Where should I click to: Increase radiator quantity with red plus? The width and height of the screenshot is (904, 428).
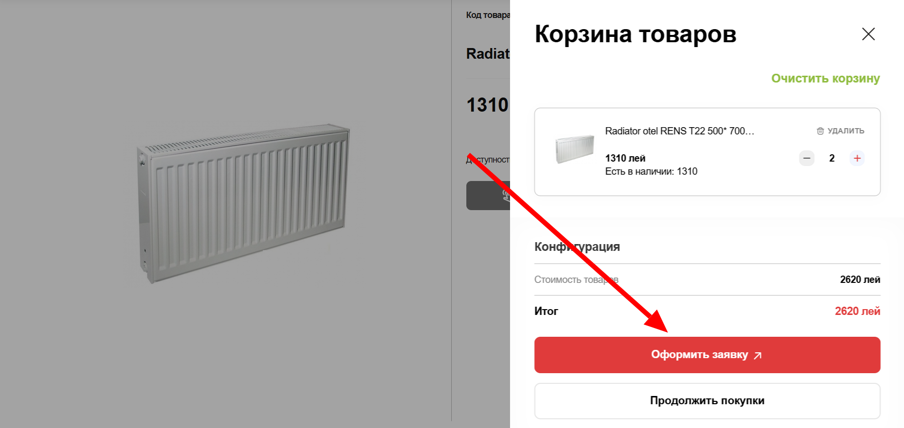[x=857, y=158]
